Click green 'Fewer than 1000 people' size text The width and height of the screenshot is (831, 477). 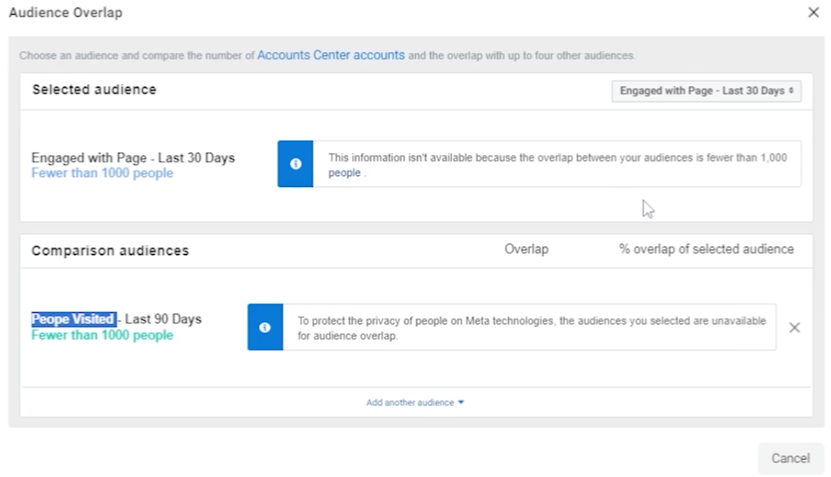click(x=102, y=336)
